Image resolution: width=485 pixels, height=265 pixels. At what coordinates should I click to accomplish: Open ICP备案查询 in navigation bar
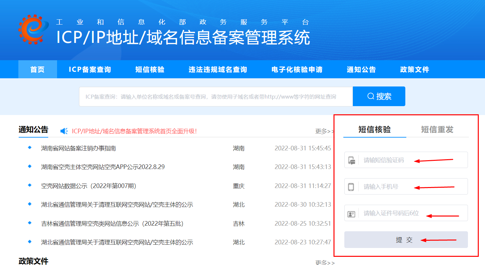coord(90,69)
